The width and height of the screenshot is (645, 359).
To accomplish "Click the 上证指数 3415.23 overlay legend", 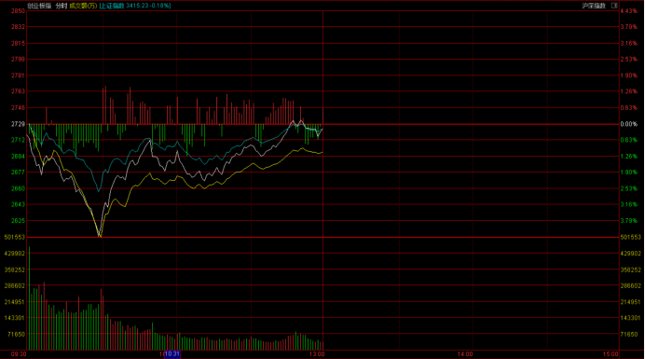I will [135, 6].
